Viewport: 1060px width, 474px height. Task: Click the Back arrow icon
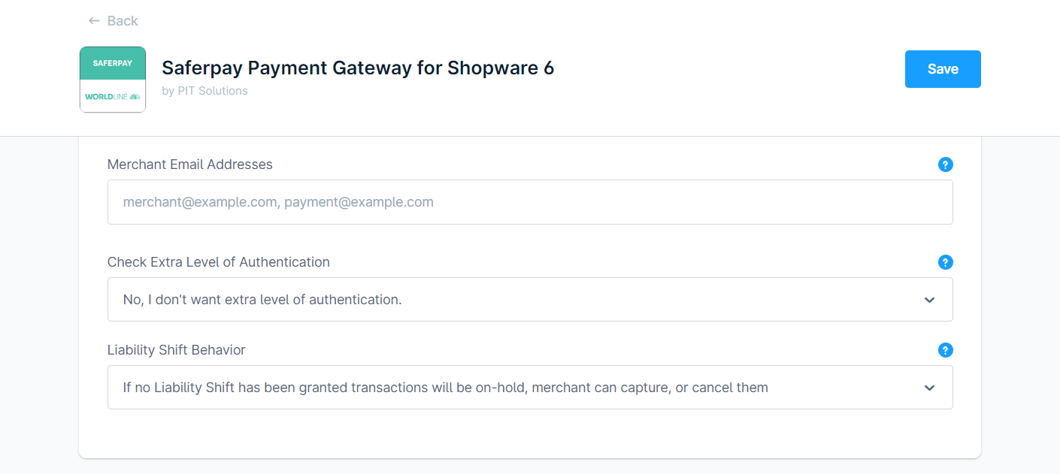[94, 21]
